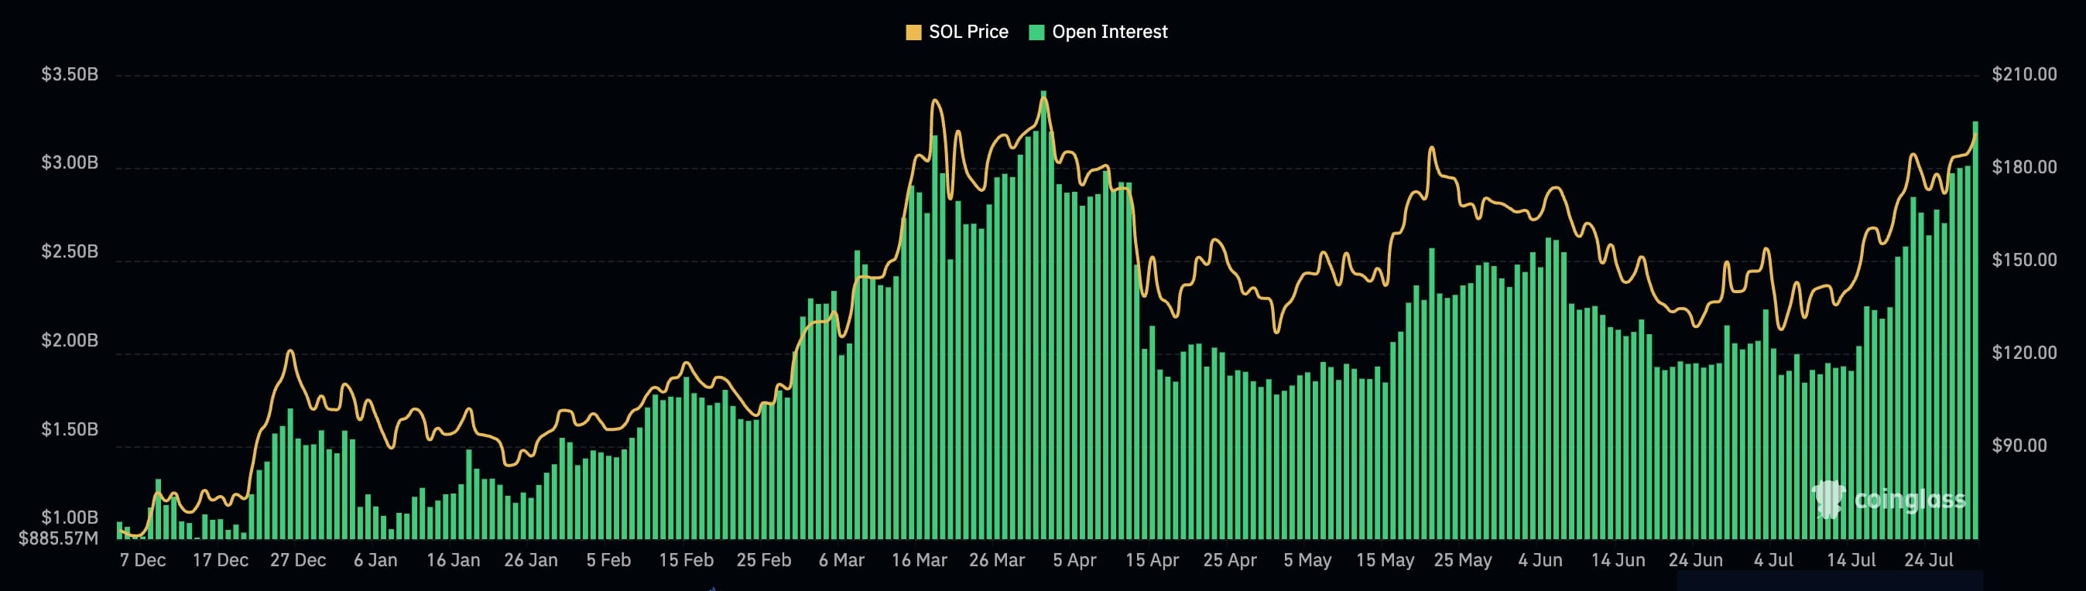Viewport: 2086px width, 591px height.
Task: Click the $2.00B left axis label
Action: [70, 340]
